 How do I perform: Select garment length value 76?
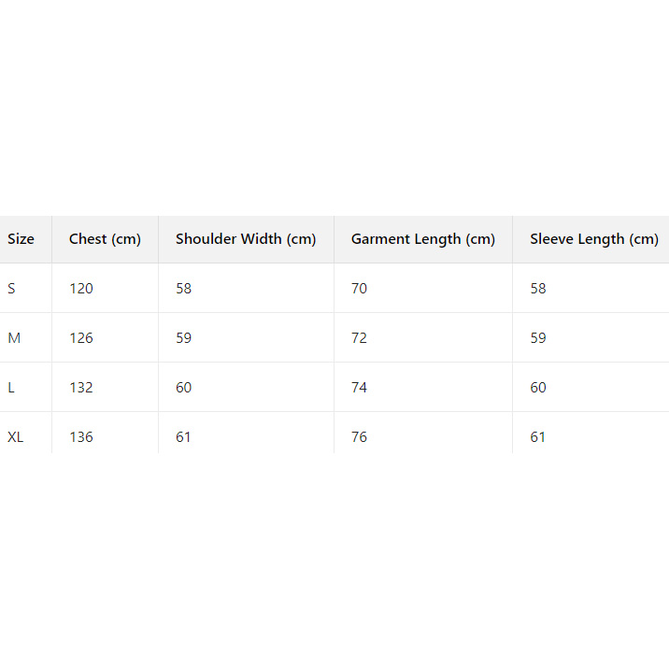[359, 437]
